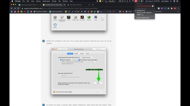Viewport: 190px width, 106px height.
Task: Click the CUDA preference pane icon
Action: pyautogui.click(x=69, y=17)
